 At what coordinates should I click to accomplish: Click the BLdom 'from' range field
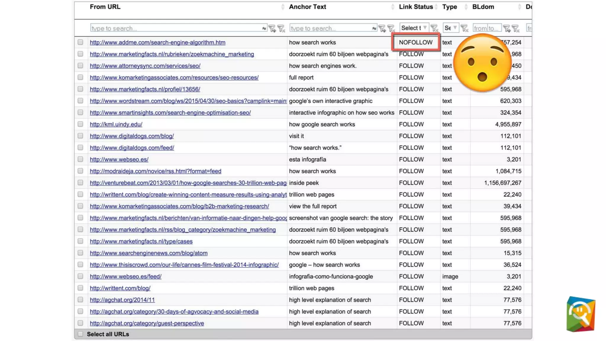[480, 28]
